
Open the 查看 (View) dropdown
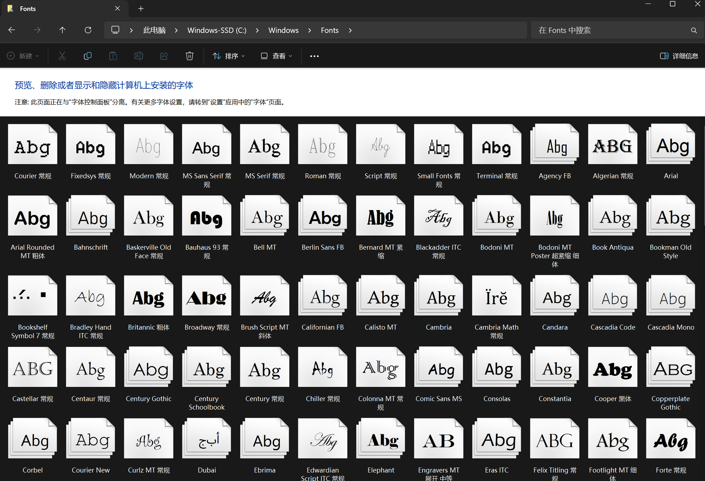click(x=276, y=56)
